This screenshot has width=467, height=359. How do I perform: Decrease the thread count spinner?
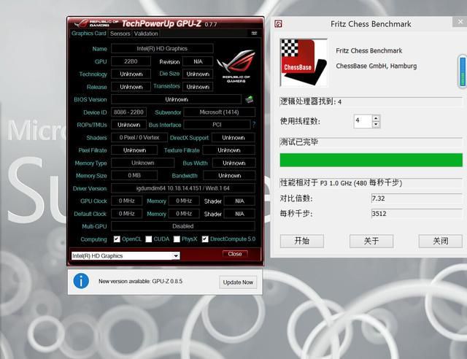click(x=376, y=125)
